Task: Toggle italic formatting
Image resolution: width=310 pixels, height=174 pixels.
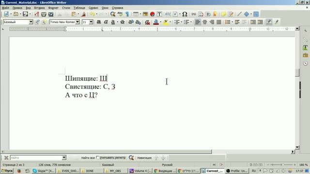Action: 106,22
